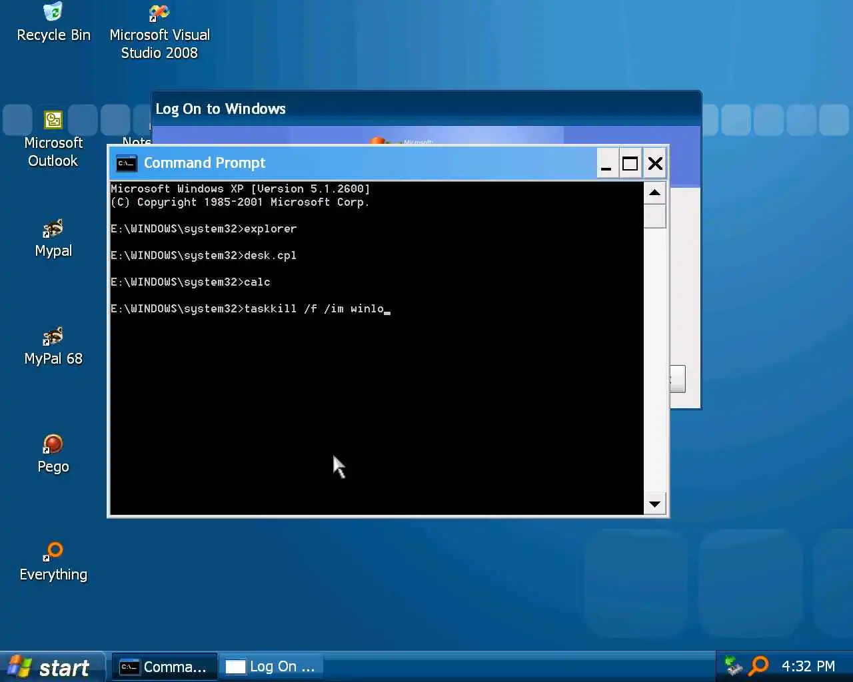Click the Windows XP version header line
Image resolution: width=853 pixels, height=682 pixels.
pyautogui.click(x=240, y=188)
